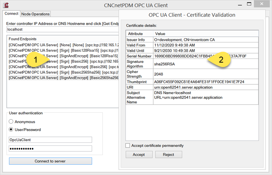Click the masked password field
This screenshot has width=272, height=175.
pyautogui.click(x=50, y=148)
